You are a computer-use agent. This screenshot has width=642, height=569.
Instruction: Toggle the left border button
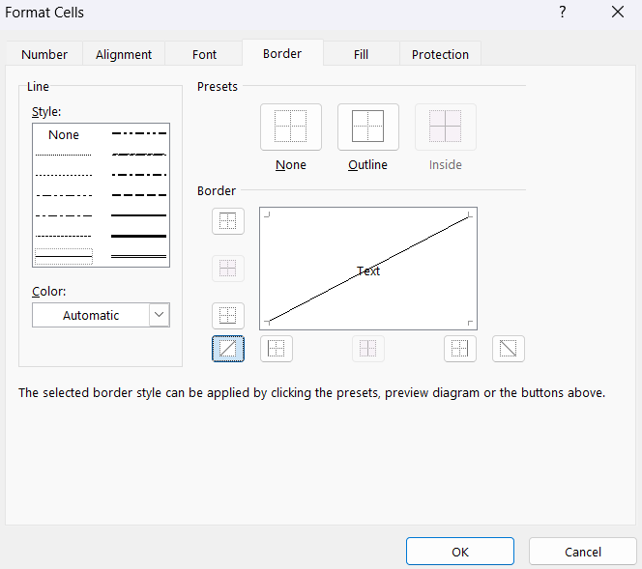(x=277, y=349)
